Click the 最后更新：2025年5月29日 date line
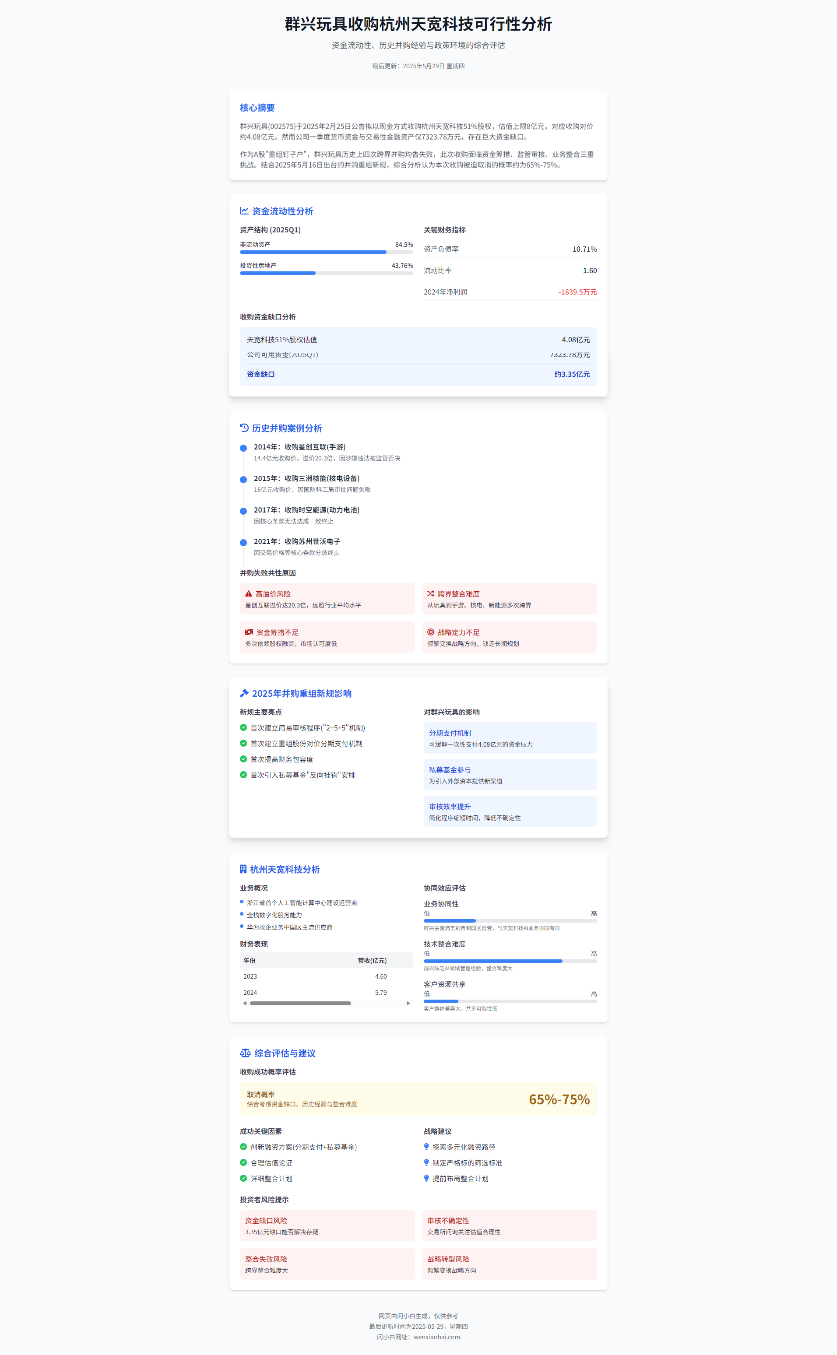The image size is (837, 1355). coord(418,66)
